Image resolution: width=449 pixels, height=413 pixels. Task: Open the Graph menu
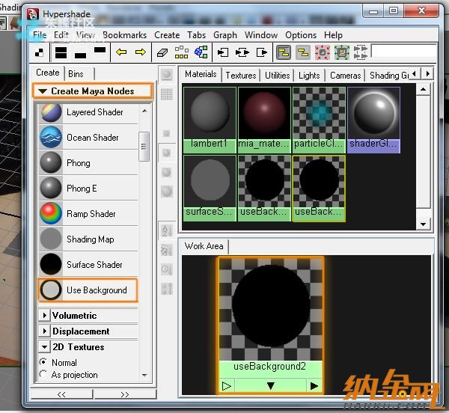(x=224, y=35)
